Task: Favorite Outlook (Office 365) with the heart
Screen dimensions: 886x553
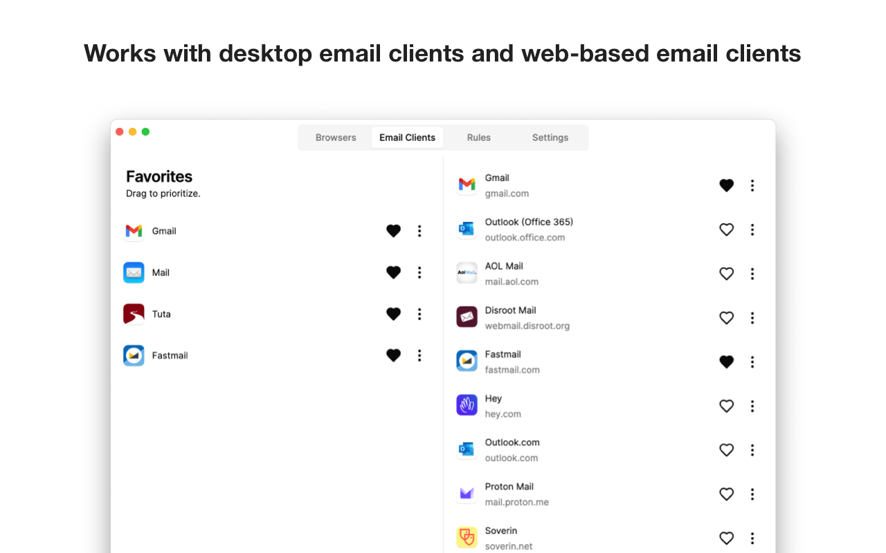Action: (726, 229)
